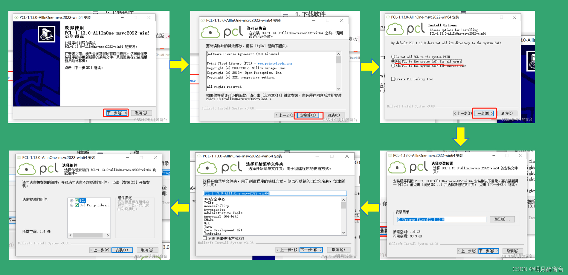Click the license text scrollbar thumb

[x=338, y=60]
